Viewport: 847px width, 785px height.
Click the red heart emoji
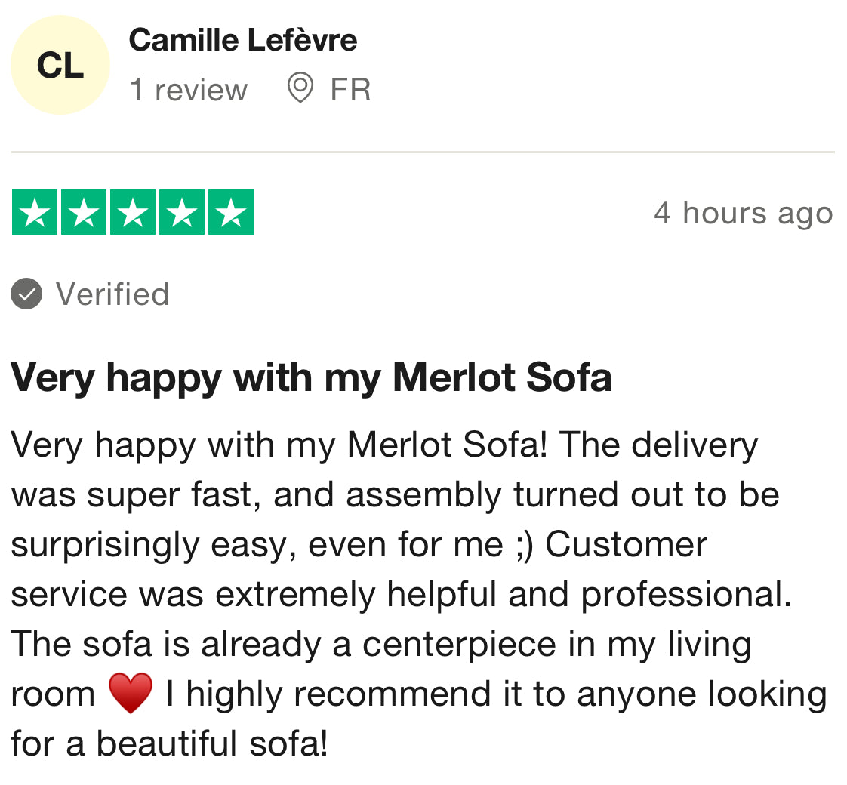131,694
